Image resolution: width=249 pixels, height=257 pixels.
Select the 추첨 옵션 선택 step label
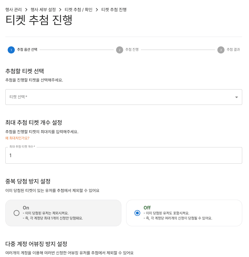[x=27, y=50]
